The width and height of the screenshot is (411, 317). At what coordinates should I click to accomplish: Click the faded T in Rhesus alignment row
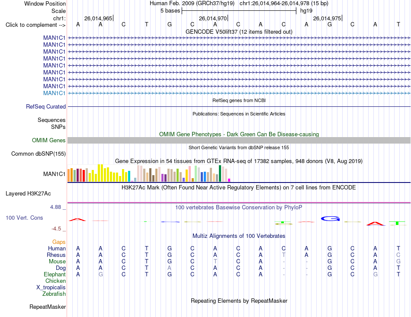click(x=284, y=255)
